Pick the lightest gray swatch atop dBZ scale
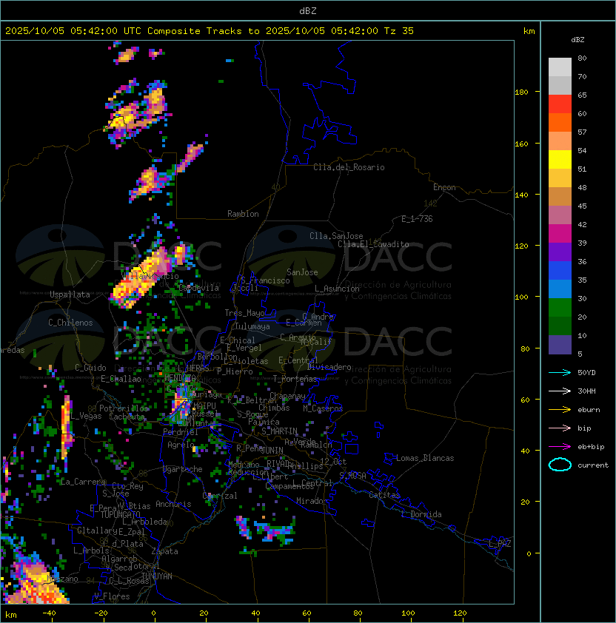 tap(560, 67)
